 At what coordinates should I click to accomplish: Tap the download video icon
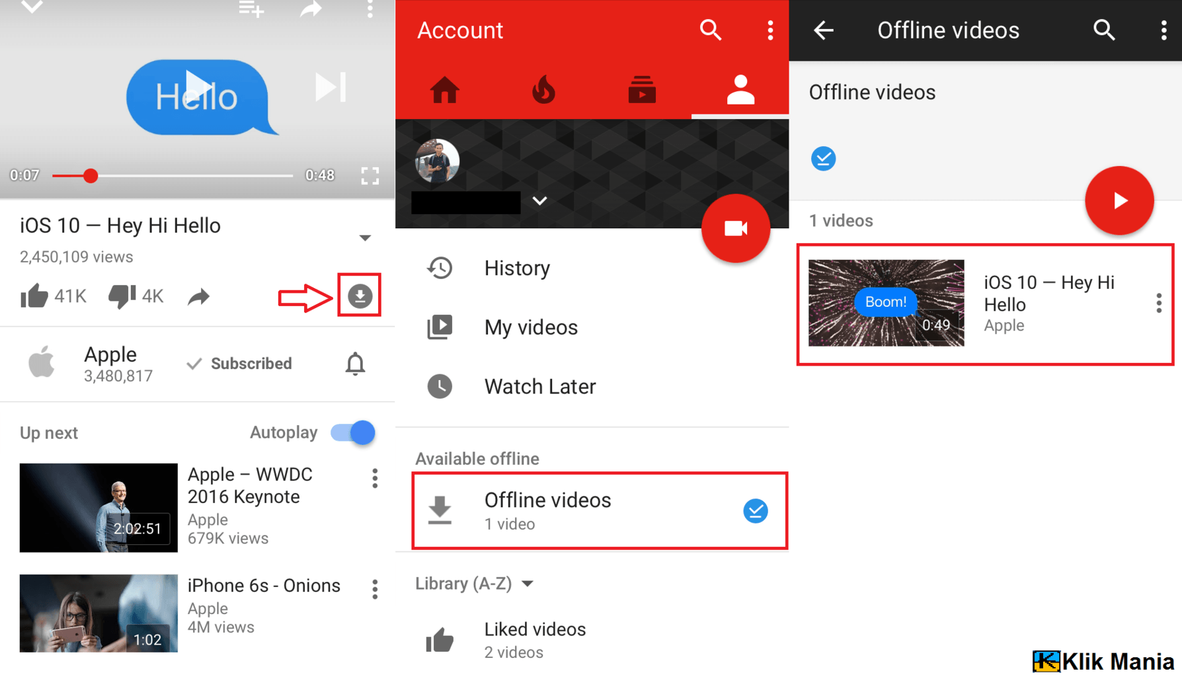click(x=360, y=296)
